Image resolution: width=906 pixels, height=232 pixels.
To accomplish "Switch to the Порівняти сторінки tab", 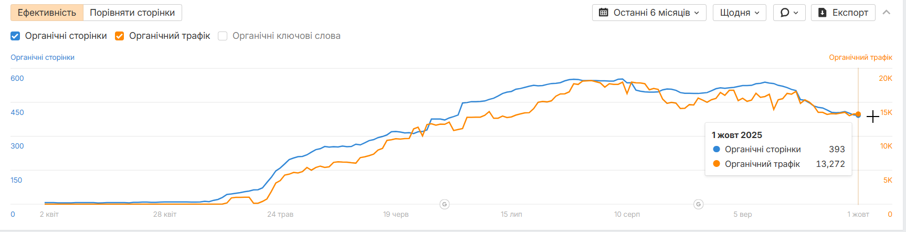I will coord(132,13).
